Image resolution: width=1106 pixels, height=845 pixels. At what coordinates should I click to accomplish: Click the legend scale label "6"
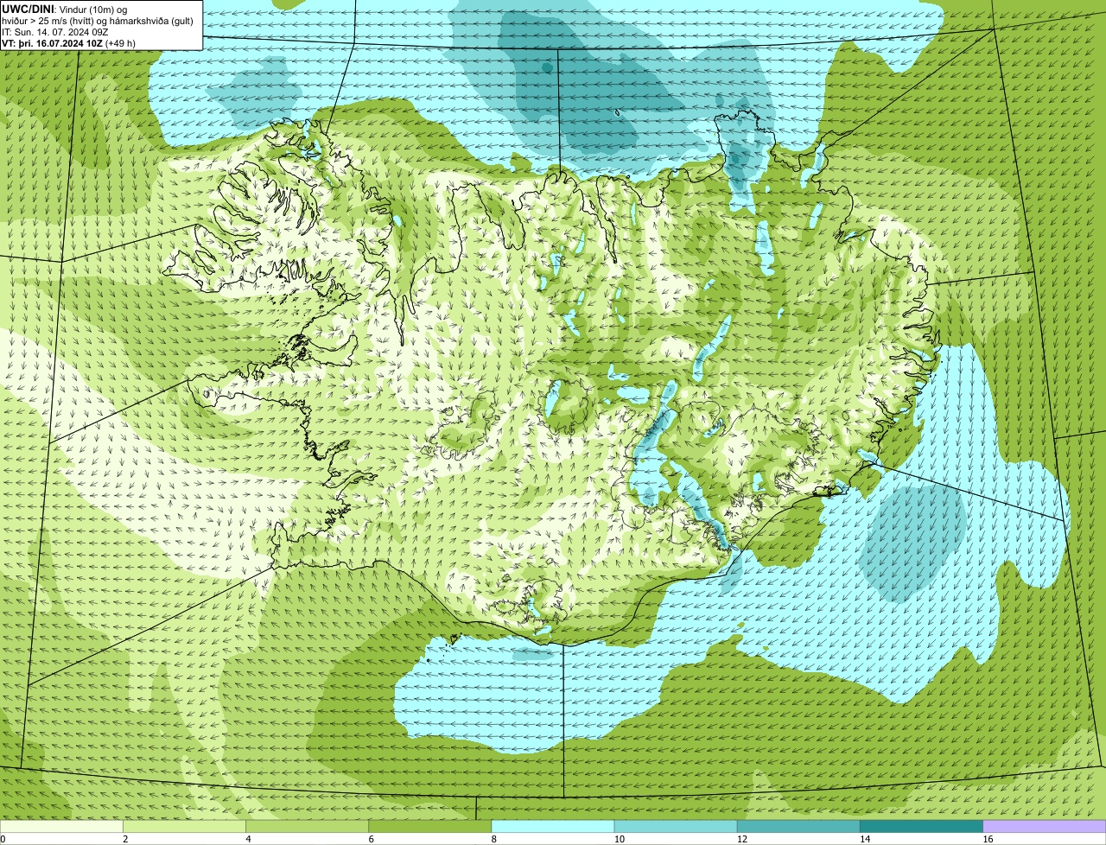(371, 839)
